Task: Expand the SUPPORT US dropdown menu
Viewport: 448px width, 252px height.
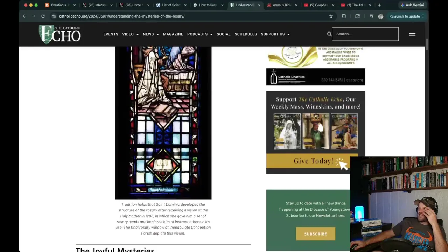Action: [x=275, y=34]
